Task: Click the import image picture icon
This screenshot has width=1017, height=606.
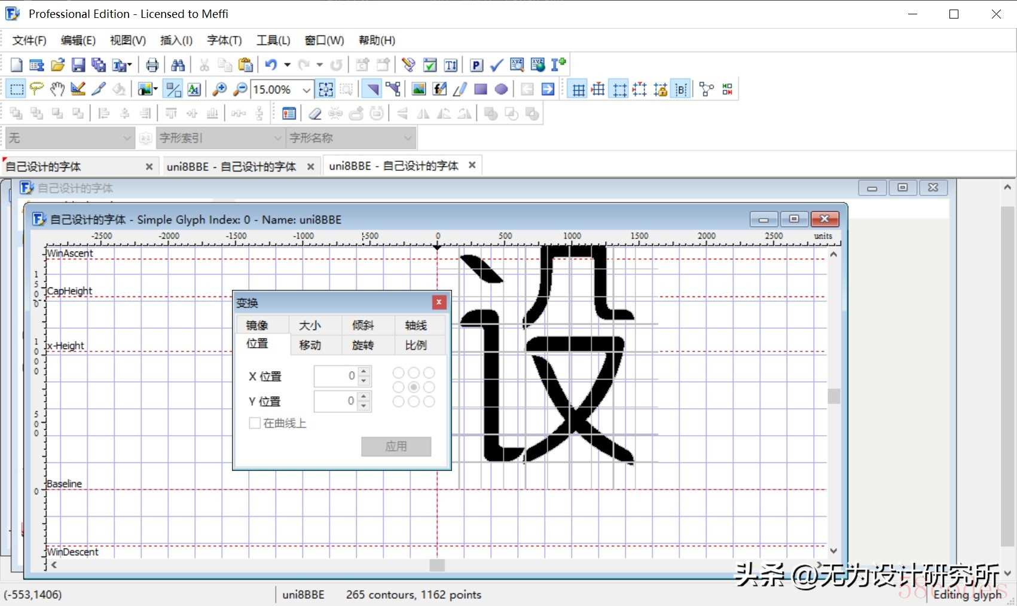Action: pyautogui.click(x=419, y=89)
